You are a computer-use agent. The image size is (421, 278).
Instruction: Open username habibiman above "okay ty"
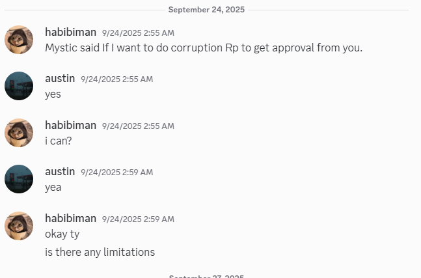(x=70, y=218)
